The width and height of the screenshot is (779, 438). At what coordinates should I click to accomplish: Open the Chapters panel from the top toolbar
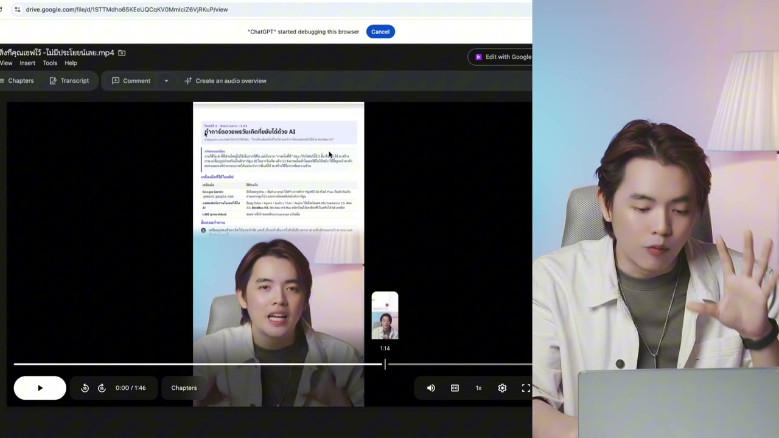pyautogui.click(x=17, y=81)
